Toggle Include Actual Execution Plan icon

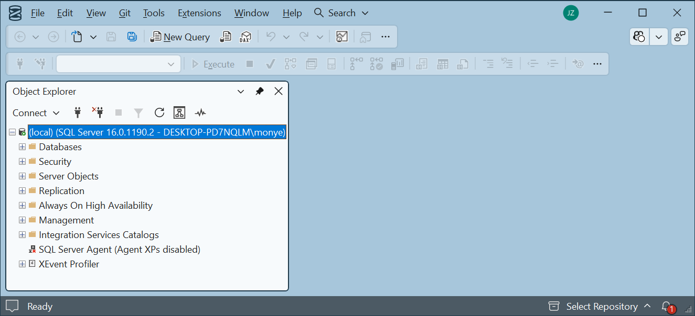point(357,64)
